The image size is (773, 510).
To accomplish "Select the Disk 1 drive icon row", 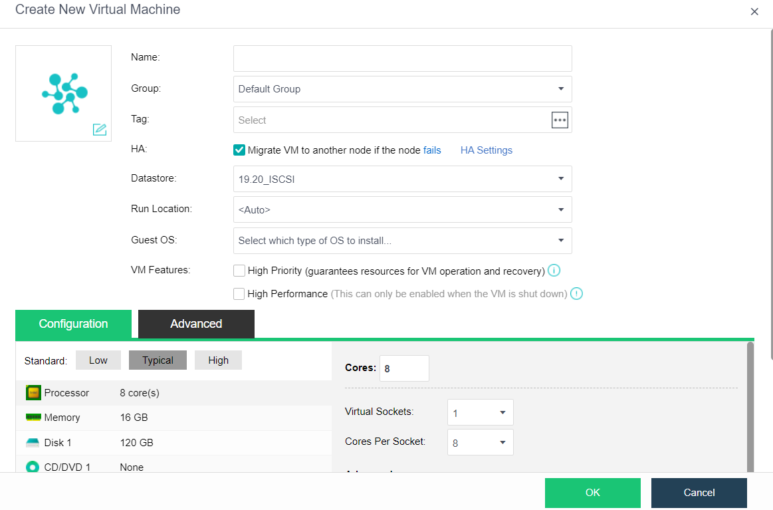I will 33,443.
